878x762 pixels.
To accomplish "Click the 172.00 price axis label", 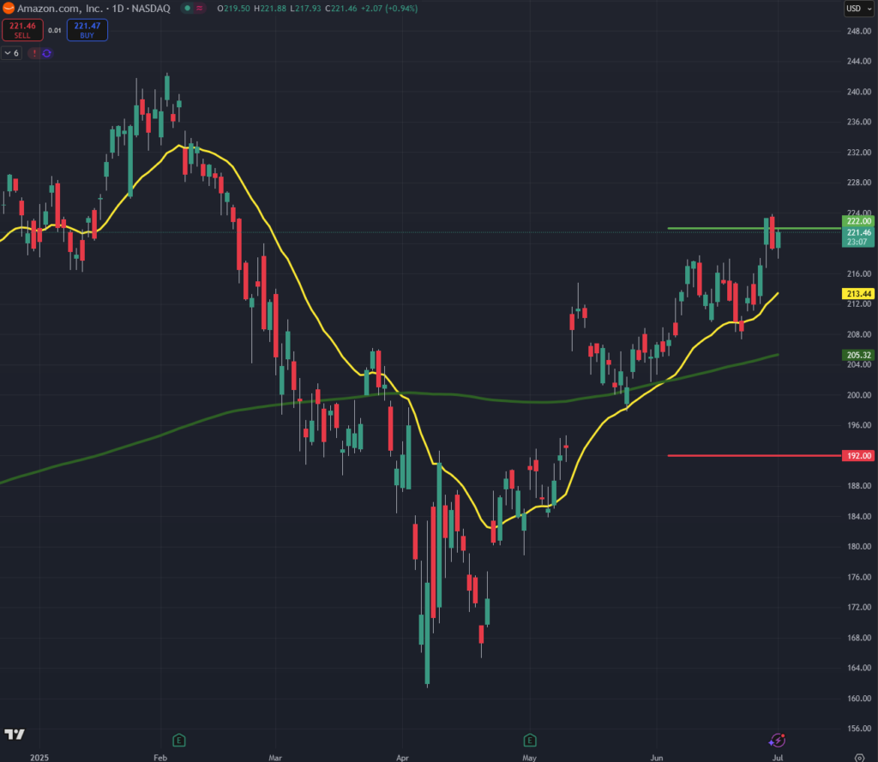I will 859,607.
